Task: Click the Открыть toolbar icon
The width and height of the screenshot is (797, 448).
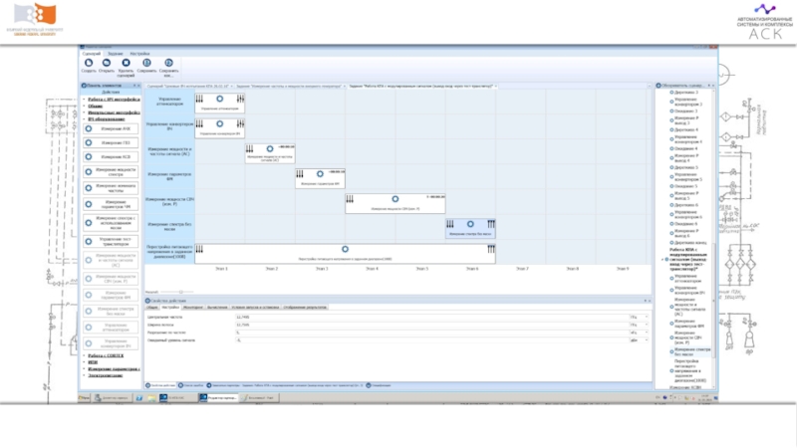Action: pyautogui.click(x=107, y=63)
